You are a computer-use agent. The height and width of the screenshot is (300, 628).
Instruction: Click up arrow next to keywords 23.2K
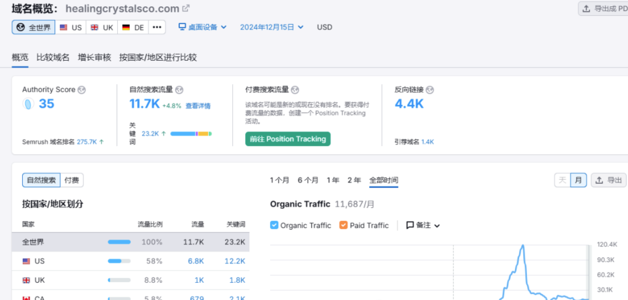(164, 133)
